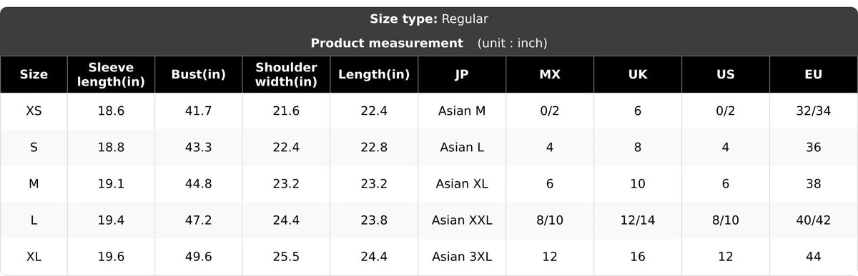This screenshot has width=858, height=276.
Task: Select the Size type: Regular text
Action: coord(429,19)
